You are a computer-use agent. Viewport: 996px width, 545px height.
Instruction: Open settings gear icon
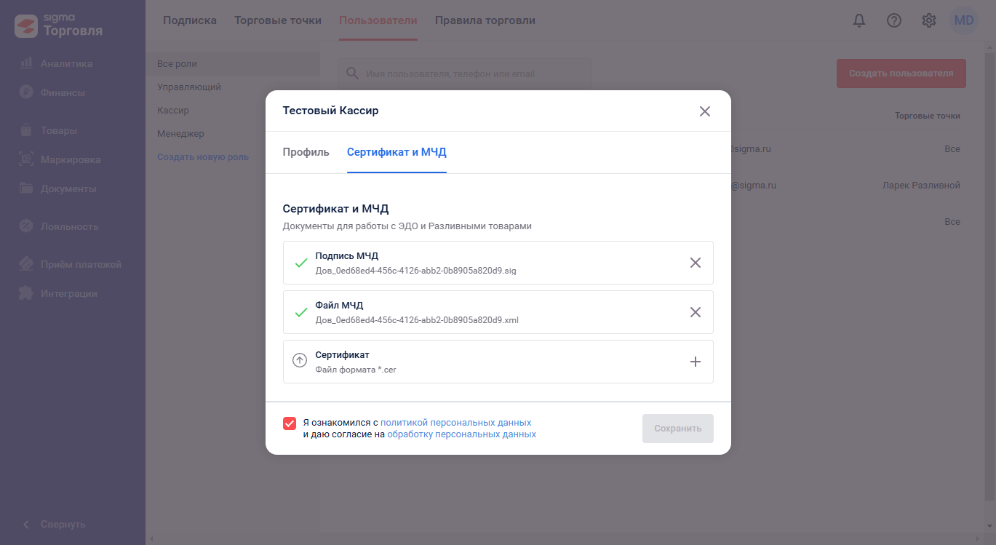pyautogui.click(x=929, y=20)
